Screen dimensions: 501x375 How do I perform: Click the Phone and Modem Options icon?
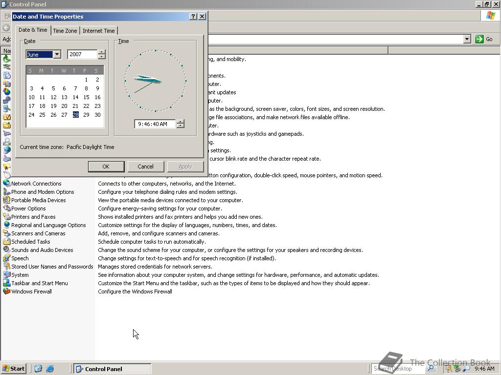pos(6,191)
